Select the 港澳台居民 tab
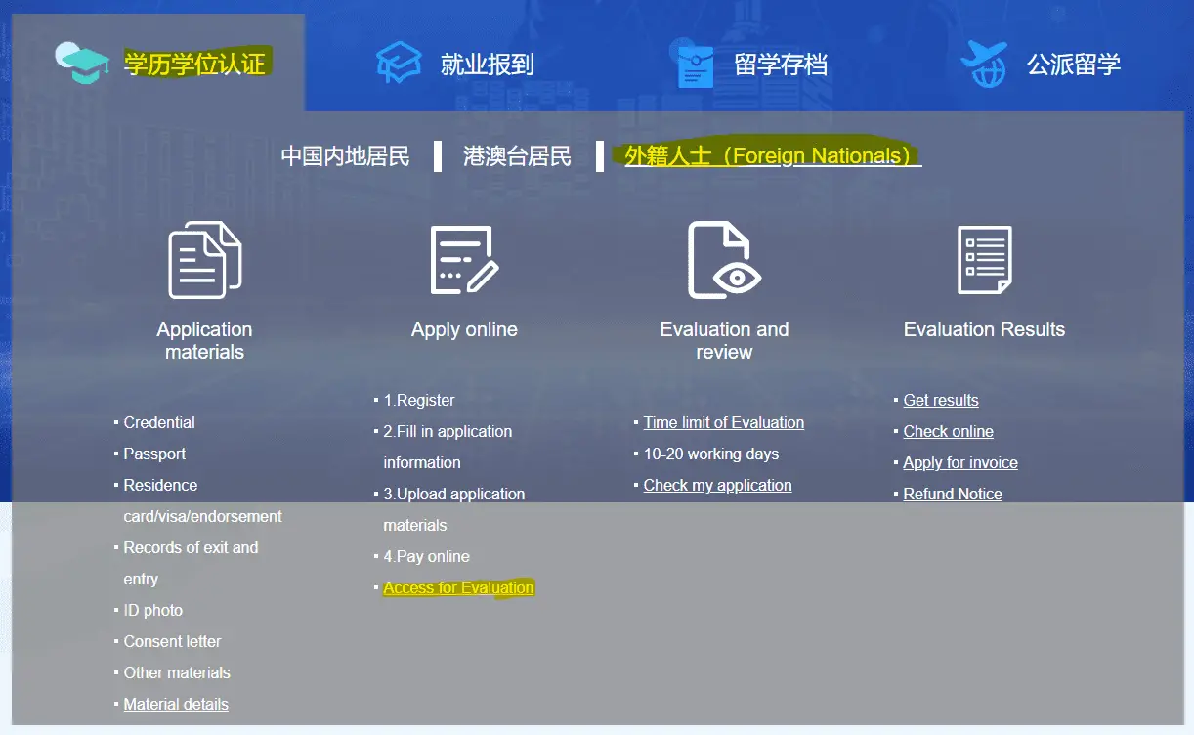1194x735 pixels. coord(518,155)
